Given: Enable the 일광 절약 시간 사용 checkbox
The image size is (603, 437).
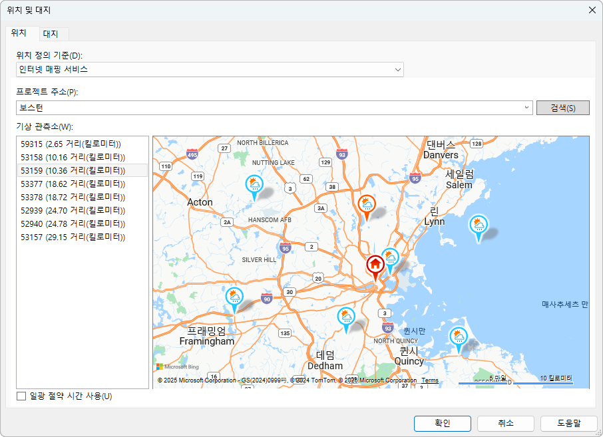Looking at the screenshot, I should [21, 396].
